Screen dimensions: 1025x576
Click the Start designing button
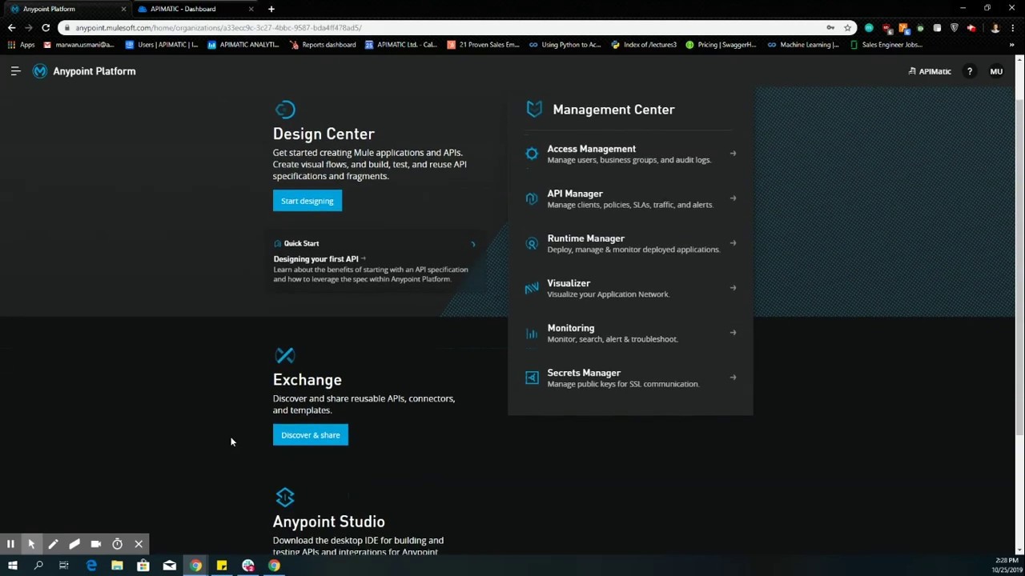tap(307, 201)
